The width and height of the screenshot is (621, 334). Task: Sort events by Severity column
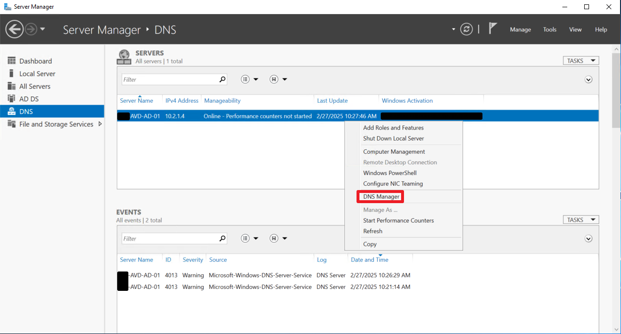tap(193, 260)
